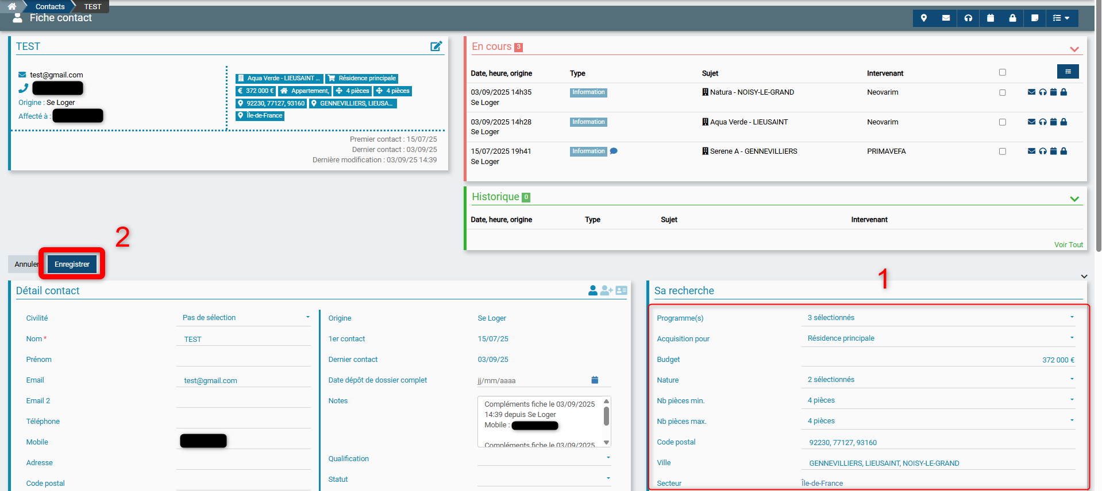The width and height of the screenshot is (1102, 491).
Task: Open the Programme(s) dropdown showing 3 sélectionnés
Action: click(x=939, y=318)
